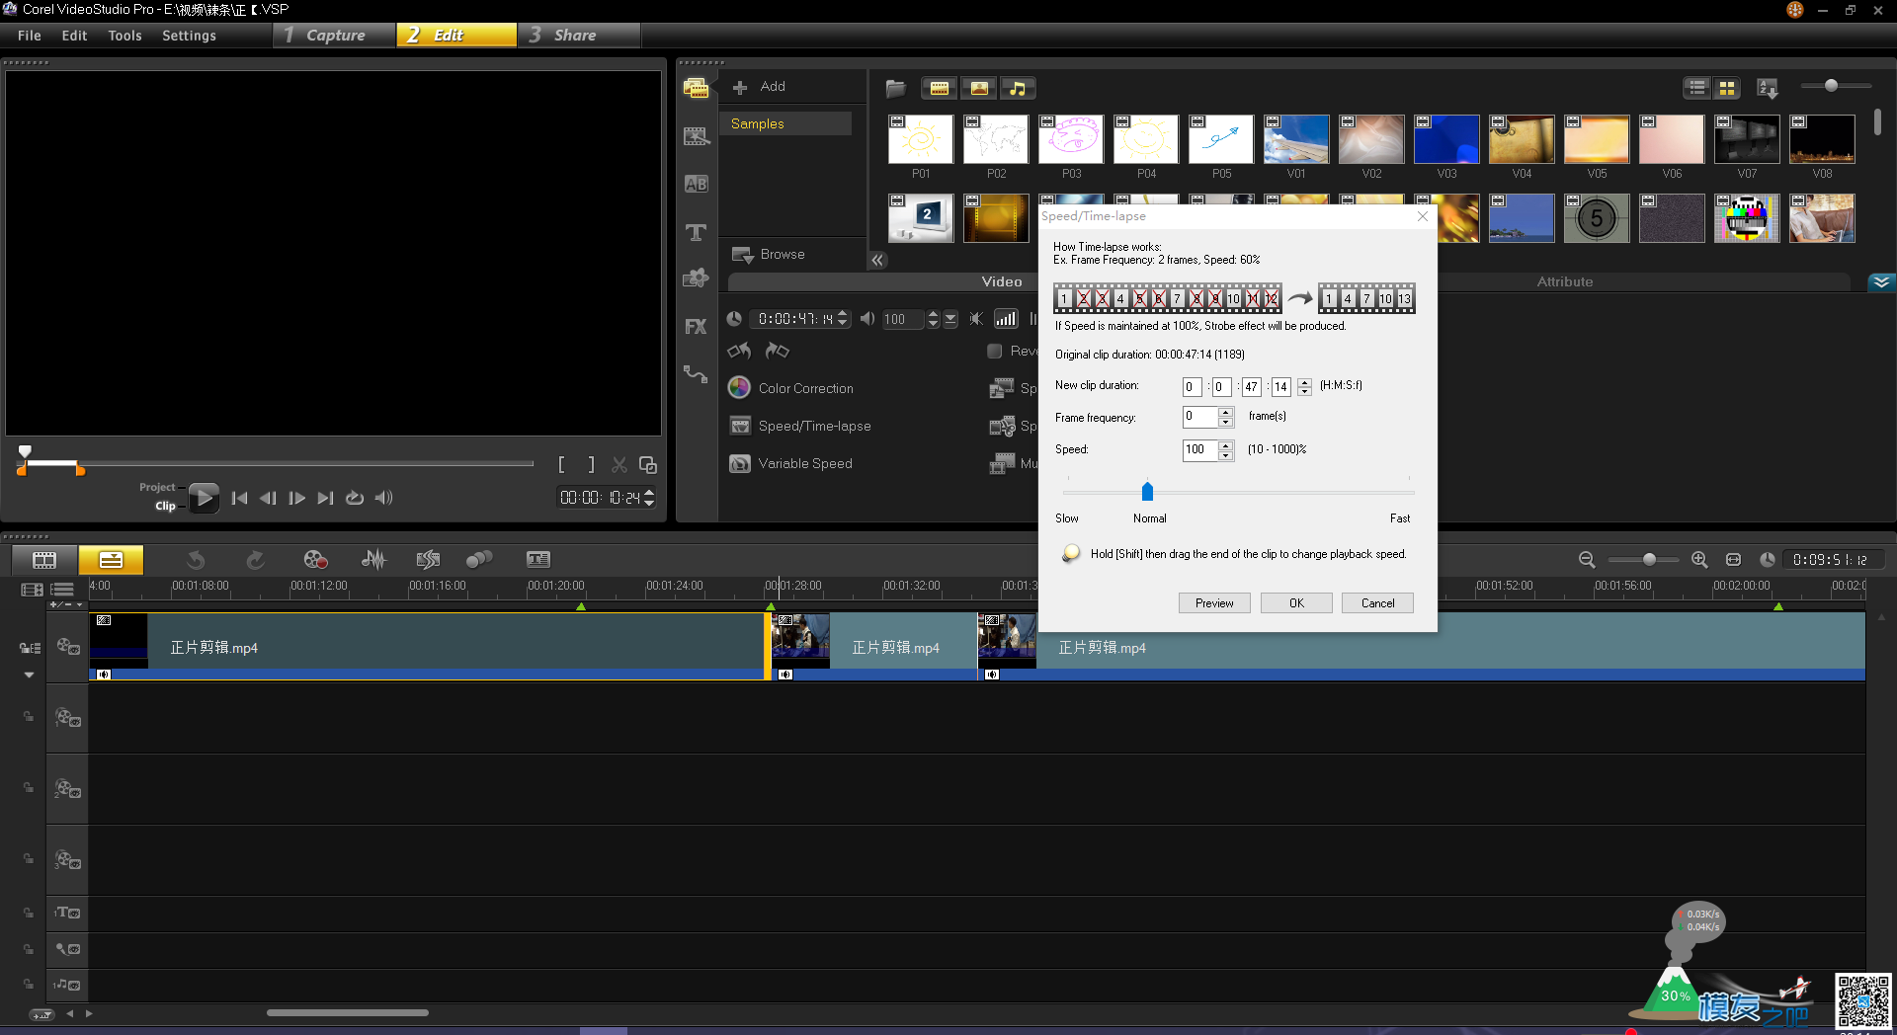Cancel the Speed/Time-lapse dialog
The width and height of the screenshot is (1897, 1035).
1377,603
